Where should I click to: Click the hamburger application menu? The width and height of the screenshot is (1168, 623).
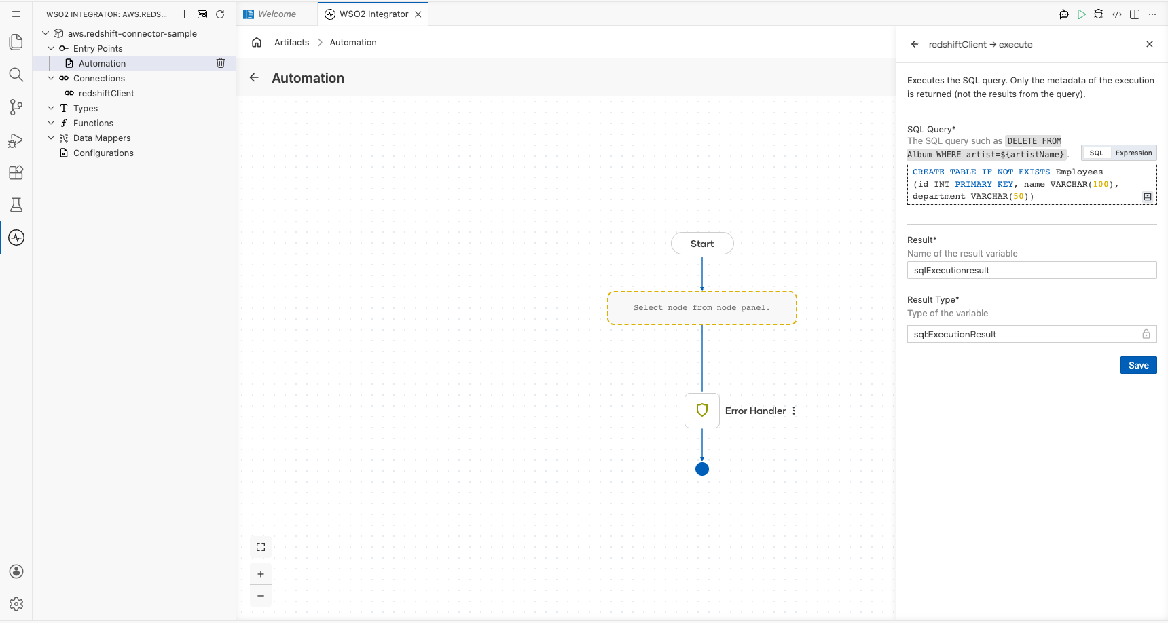[x=16, y=14]
